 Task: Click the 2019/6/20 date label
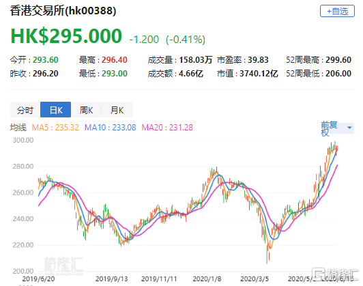point(38,278)
